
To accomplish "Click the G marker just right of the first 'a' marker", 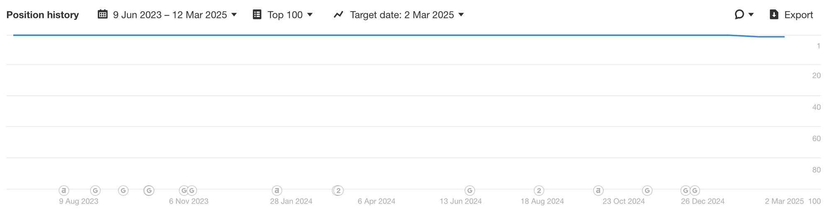I will (95, 190).
